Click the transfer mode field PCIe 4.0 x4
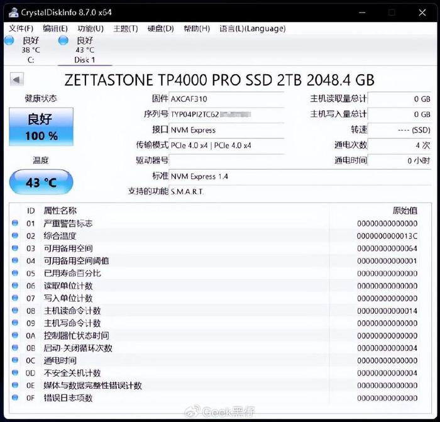 [226, 145]
